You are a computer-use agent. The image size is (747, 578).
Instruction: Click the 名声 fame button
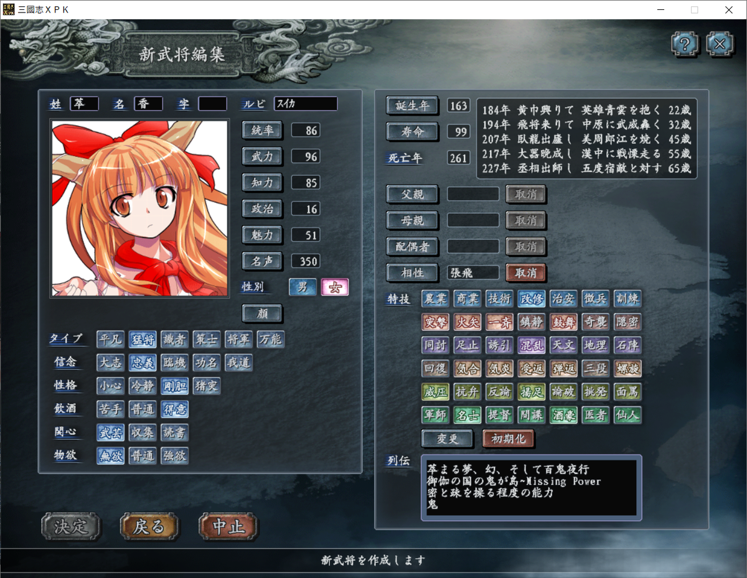(x=262, y=261)
